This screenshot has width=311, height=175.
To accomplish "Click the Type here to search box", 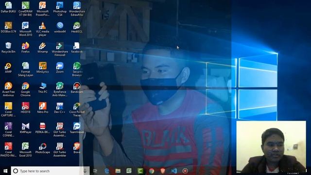I will 50,171.
